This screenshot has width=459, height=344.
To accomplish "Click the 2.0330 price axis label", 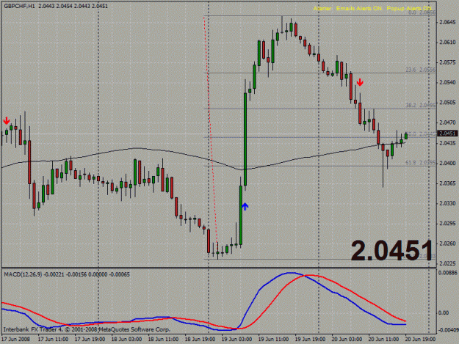I will (447, 203).
